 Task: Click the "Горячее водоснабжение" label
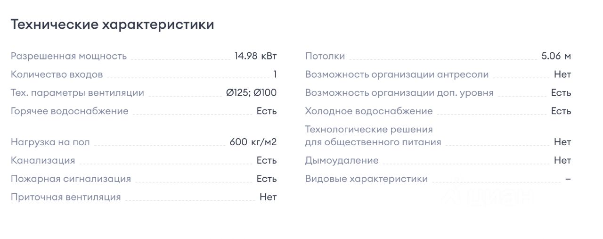click(x=69, y=111)
